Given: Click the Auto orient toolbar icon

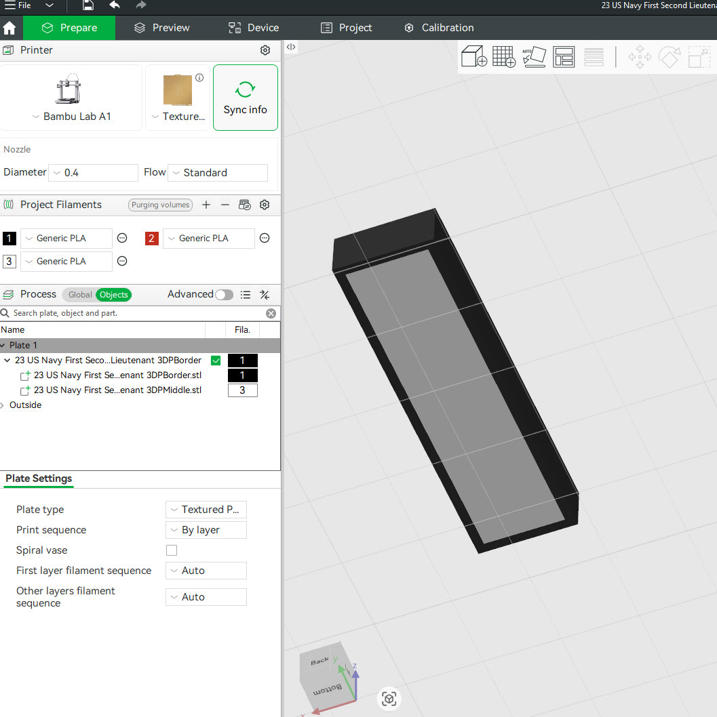Looking at the screenshot, I should pyautogui.click(x=534, y=56).
